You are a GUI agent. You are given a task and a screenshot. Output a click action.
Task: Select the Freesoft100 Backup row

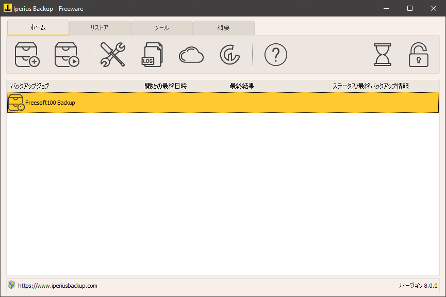tap(223, 103)
